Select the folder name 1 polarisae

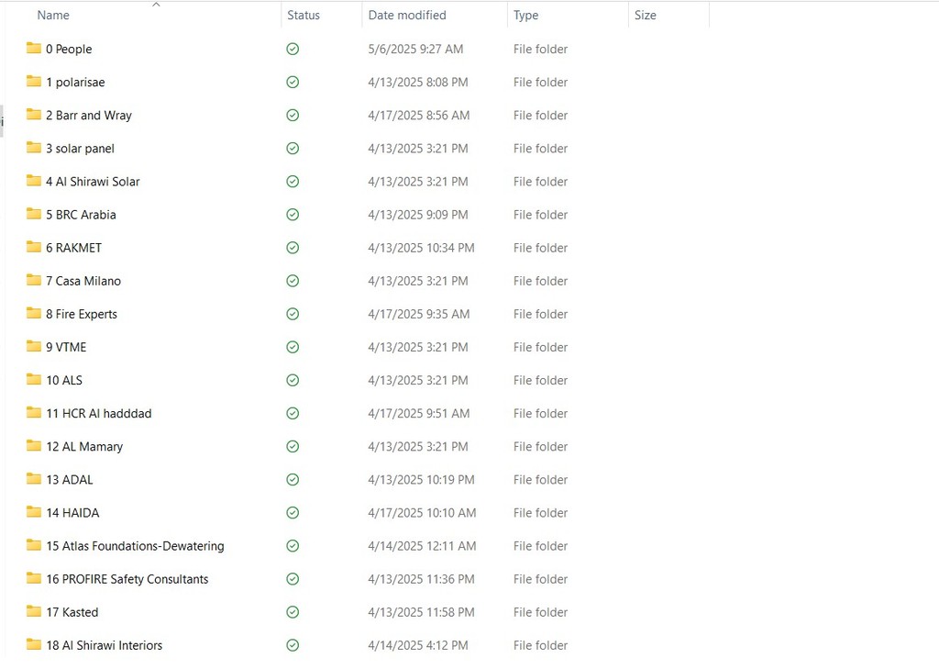click(x=75, y=82)
